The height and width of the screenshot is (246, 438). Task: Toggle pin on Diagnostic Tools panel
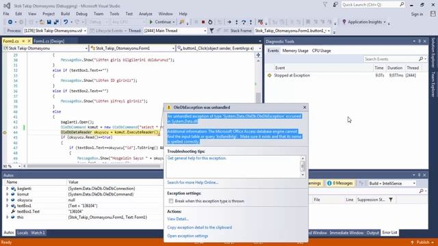pyautogui.click(x=420, y=41)
